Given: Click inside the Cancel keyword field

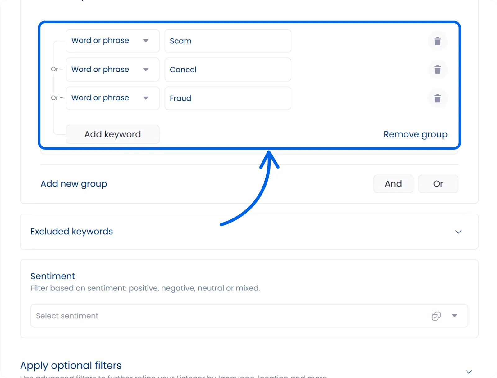Looking at the screenshot, I should (228, 70).
